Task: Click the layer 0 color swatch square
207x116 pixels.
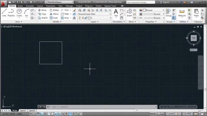Action: tap(89, 18)
